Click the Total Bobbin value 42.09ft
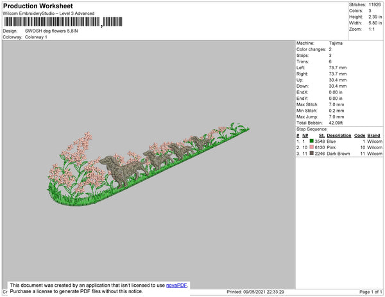 [336, 123]
